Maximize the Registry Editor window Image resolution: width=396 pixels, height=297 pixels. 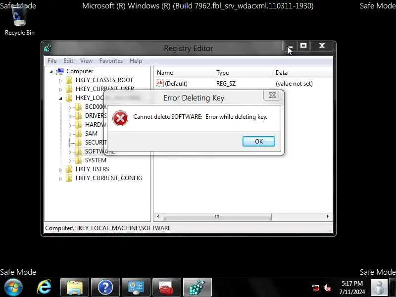(303, 46)
